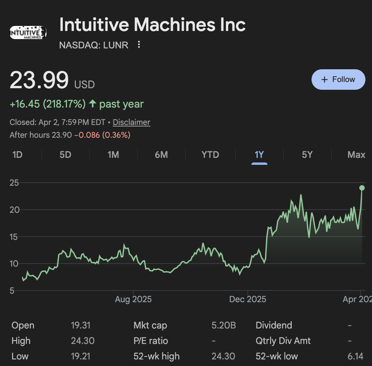The height and width of the screenshot is (366, 372).
Task: Click the Intuitive Machines logo icon
Action: coord(28,32)
